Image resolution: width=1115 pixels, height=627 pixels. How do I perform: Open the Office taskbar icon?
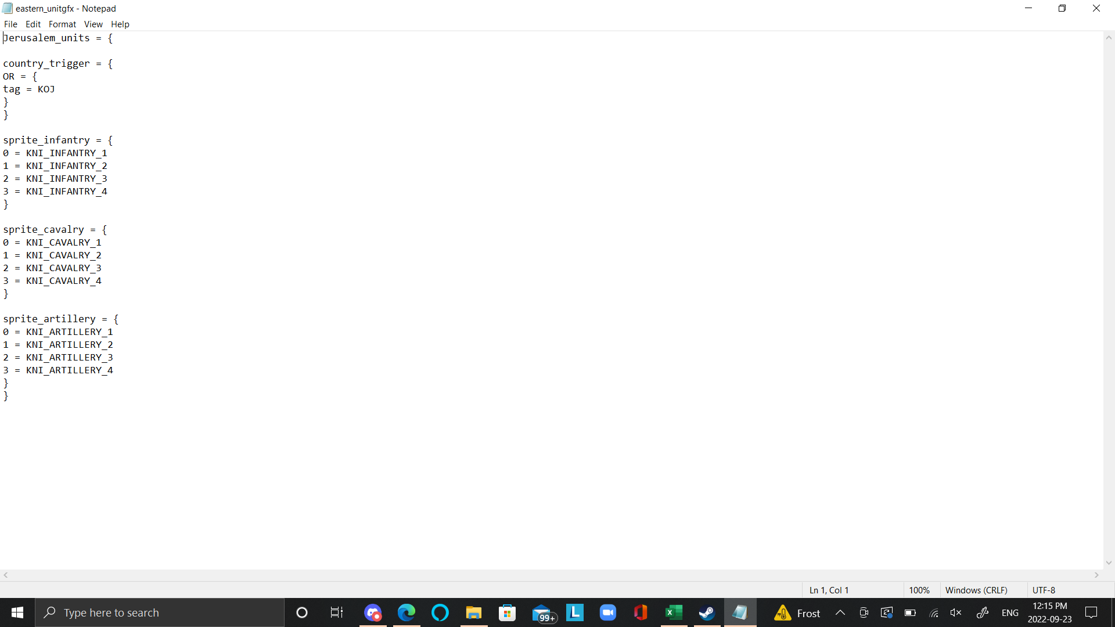click(641, 612)
